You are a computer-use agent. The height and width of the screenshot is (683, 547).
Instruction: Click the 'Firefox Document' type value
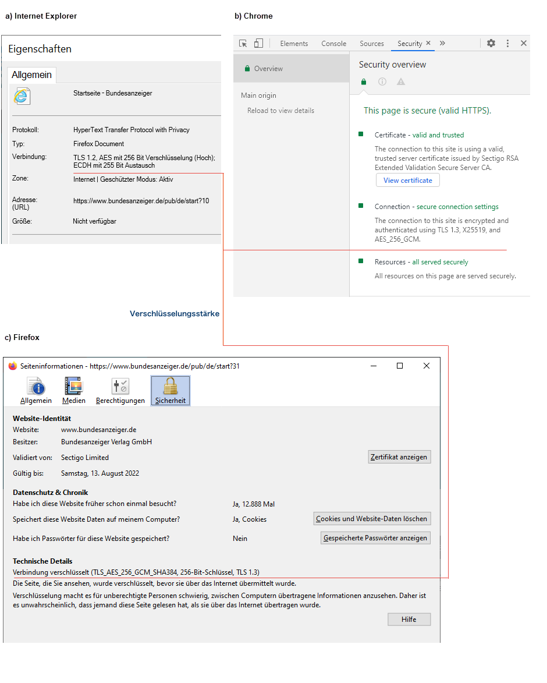98,144
